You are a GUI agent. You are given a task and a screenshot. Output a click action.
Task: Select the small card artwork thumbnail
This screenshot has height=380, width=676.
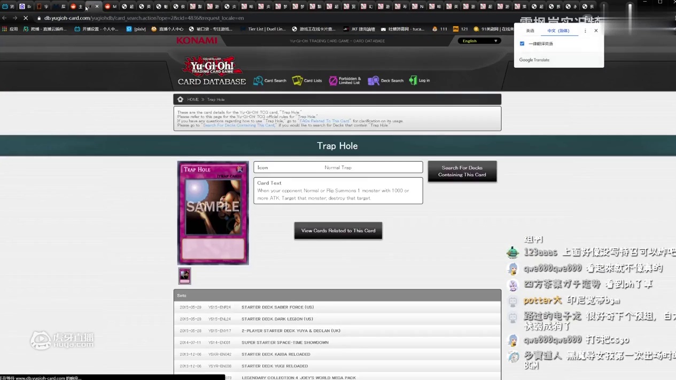tap(184, 276)
